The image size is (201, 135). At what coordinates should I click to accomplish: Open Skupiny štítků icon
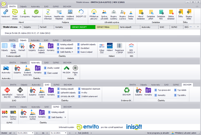tap(189, 15)
